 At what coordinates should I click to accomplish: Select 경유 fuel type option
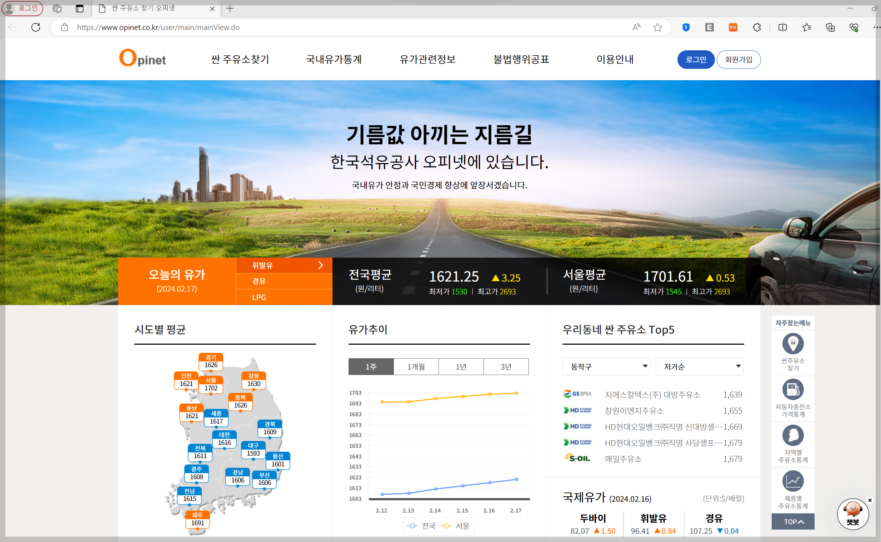(259, 282)
